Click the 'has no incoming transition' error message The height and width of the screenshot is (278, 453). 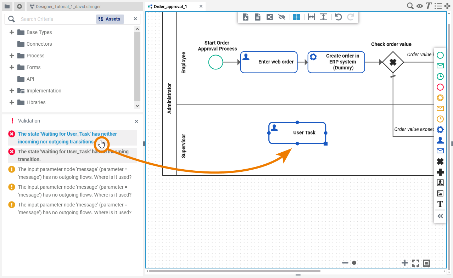[x=73, y=155]
